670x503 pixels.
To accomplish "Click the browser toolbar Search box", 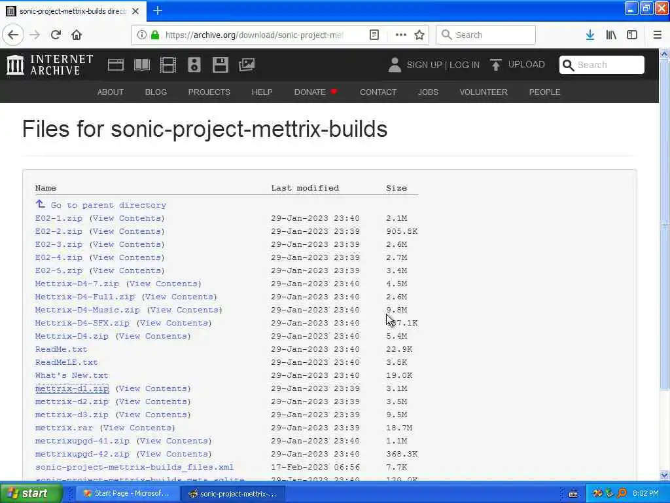I will click(x=485, y=35).
